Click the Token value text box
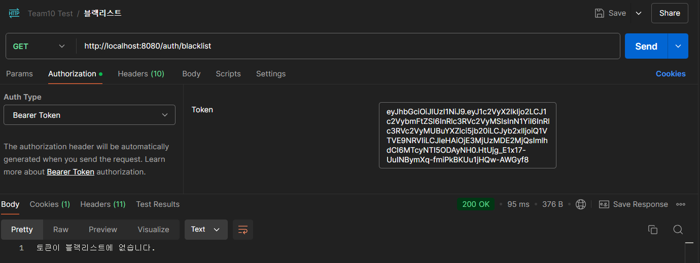This screenshot has width=700, height=263. [467, 136]
